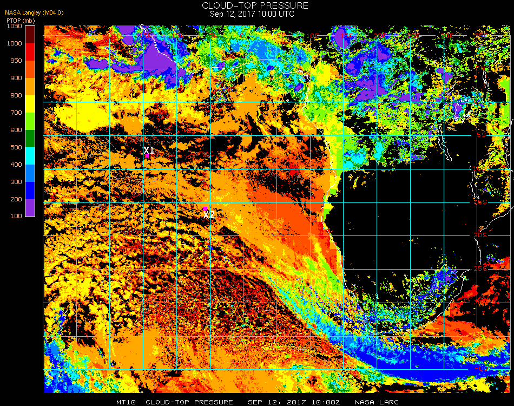The image size is (514, 406).
Task: Click the magenta X1 marker on the map
Action: click(x=148, y=156)
